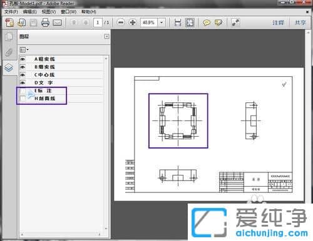Select the E标注 layer name
The image size is (313, 241).
pos(43,91)
